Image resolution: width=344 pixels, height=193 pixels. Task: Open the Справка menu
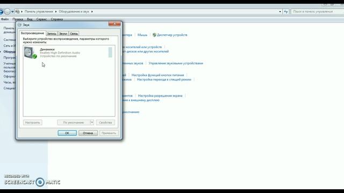click(x=57, y=19)
